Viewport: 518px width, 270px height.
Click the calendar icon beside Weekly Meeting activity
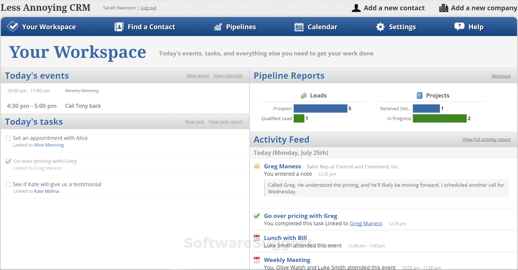click(257, 260)
